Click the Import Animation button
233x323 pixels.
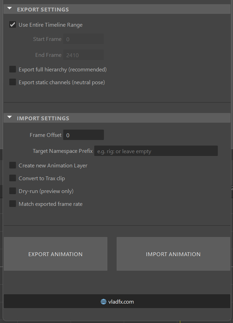click(x=173, y=254)
